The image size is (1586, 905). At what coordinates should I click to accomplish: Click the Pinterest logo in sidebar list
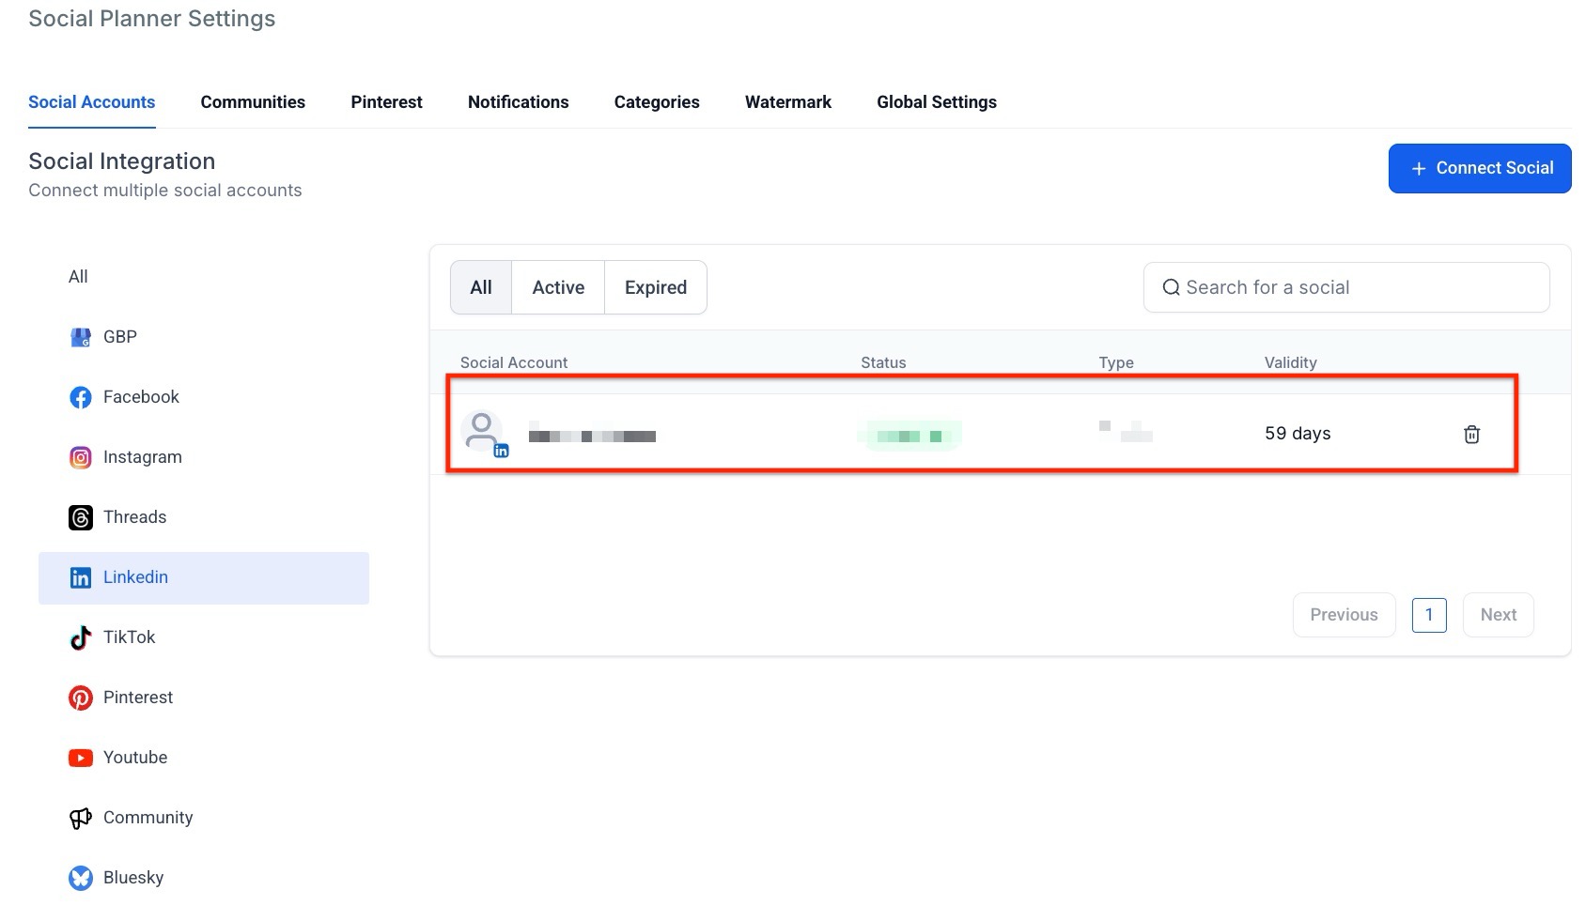(81, 698)
